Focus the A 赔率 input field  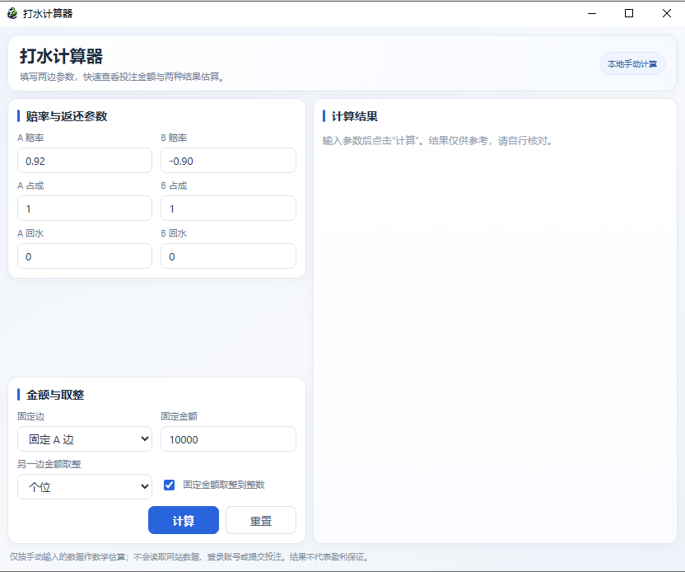tap(85, 161)
